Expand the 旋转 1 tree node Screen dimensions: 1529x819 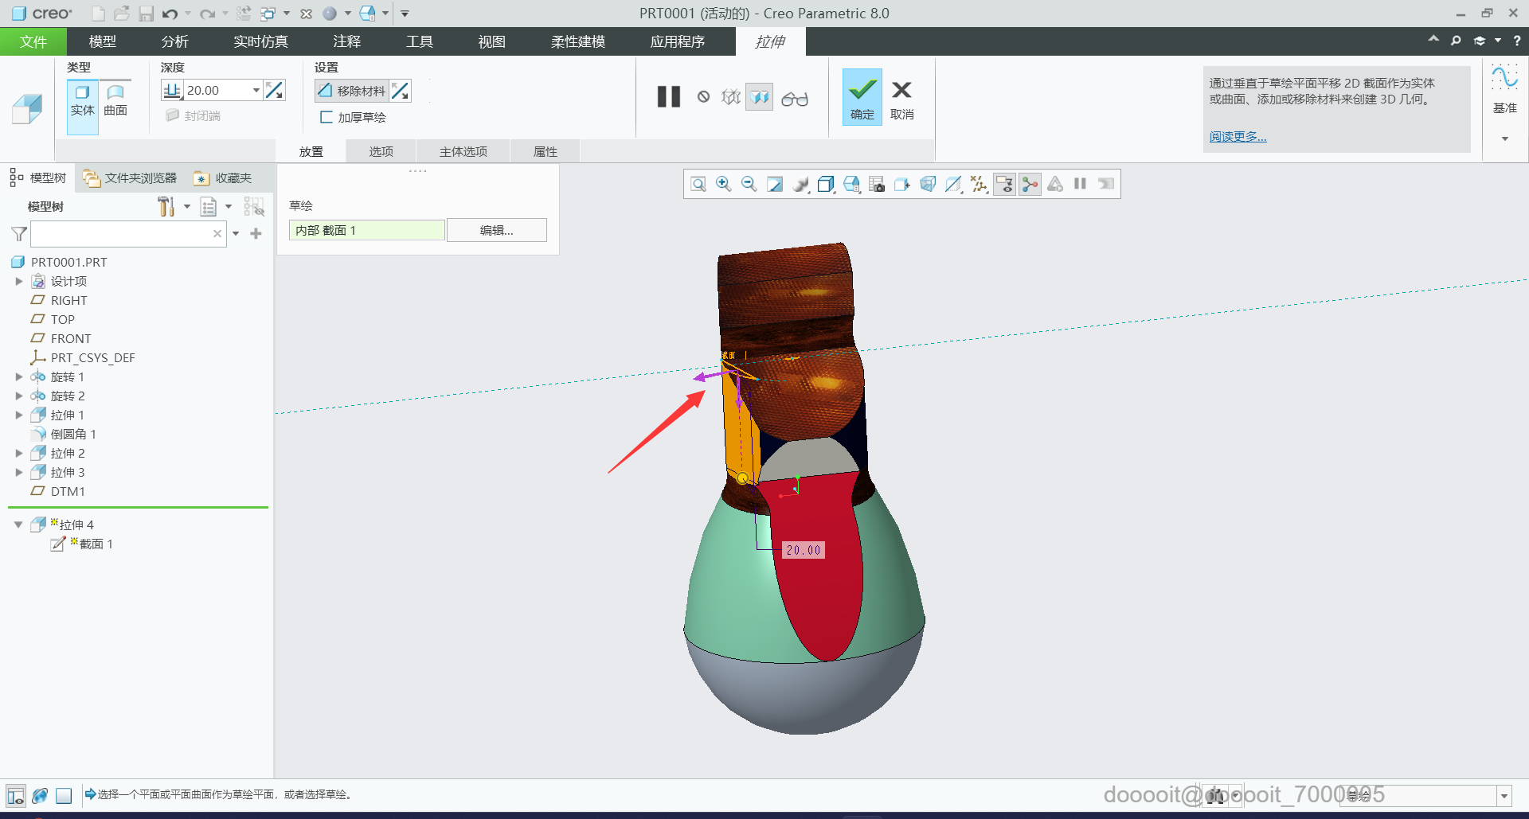pyautogui.click(x=19, y=376)
